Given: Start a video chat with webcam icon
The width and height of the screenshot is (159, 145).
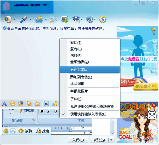Looking at the screenshot, I should [x=8, y=19].
